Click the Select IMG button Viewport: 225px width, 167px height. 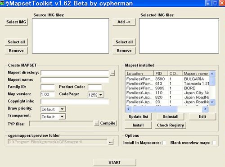click(x=16, y=22)
